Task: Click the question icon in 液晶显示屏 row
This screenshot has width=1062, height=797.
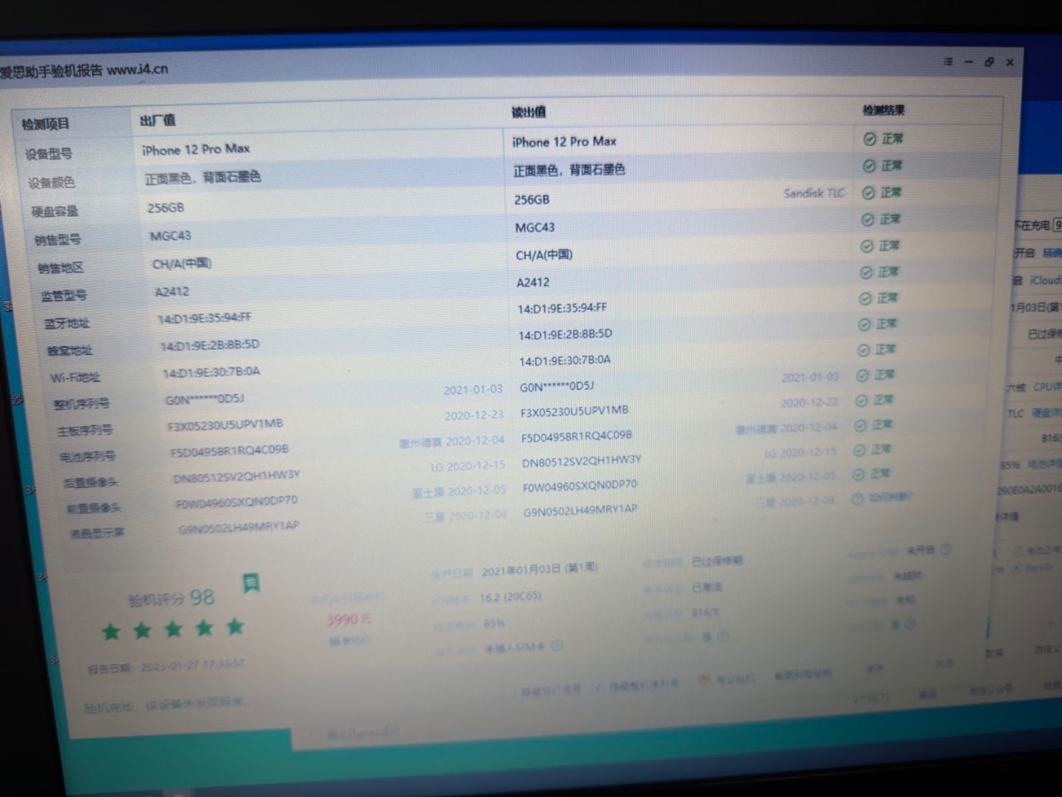Action: click(x=857, y=499)
